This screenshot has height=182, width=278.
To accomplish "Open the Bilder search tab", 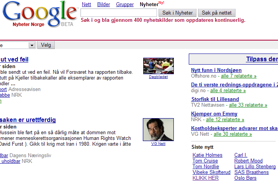I will (x=103, y=4).
